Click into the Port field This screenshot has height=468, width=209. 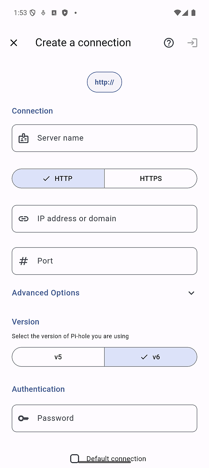point(114,261)
